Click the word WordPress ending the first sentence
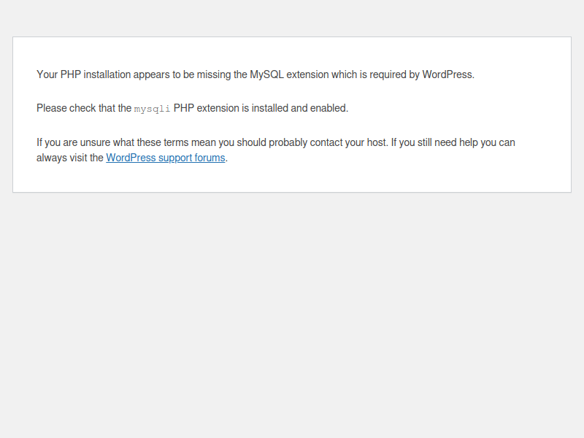This screenshot has width=584, height=438. [x=447, y=74]
